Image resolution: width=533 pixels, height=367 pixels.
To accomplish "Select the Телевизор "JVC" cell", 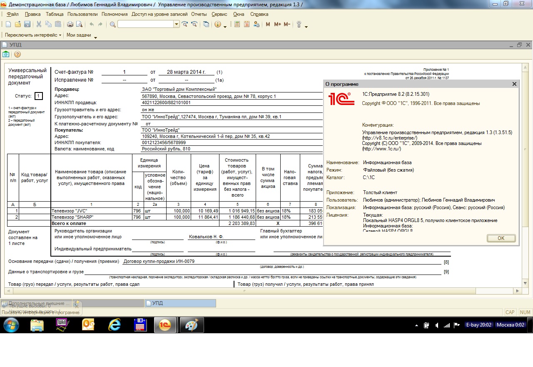I will 91,211.
